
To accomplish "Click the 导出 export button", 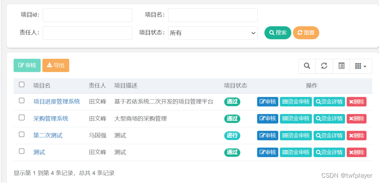I will click(x=56, y=65).
